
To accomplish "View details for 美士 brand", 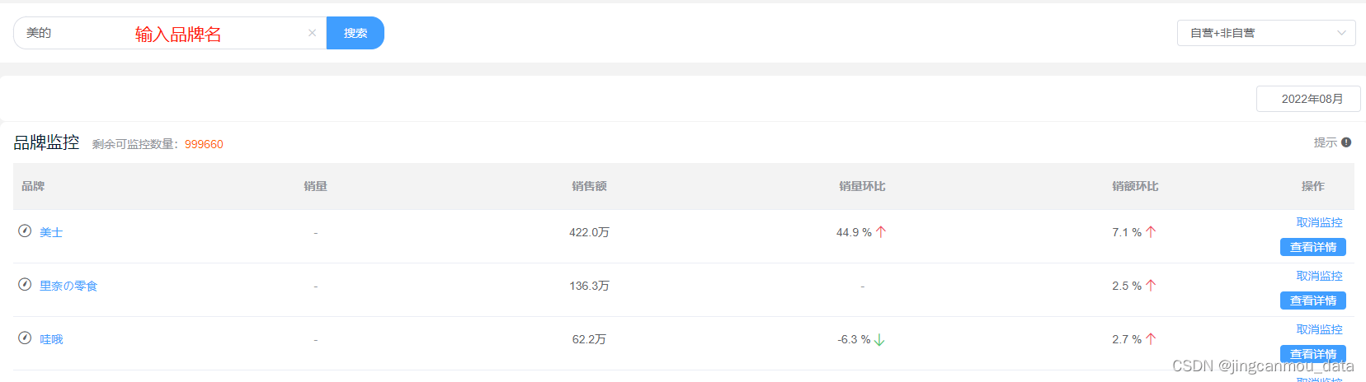I will coord(1312,247).
